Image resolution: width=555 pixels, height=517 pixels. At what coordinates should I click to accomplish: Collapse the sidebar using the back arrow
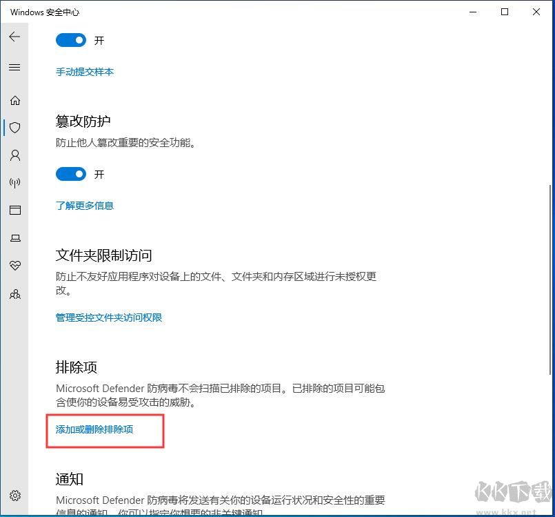click(x=14, y=37)
